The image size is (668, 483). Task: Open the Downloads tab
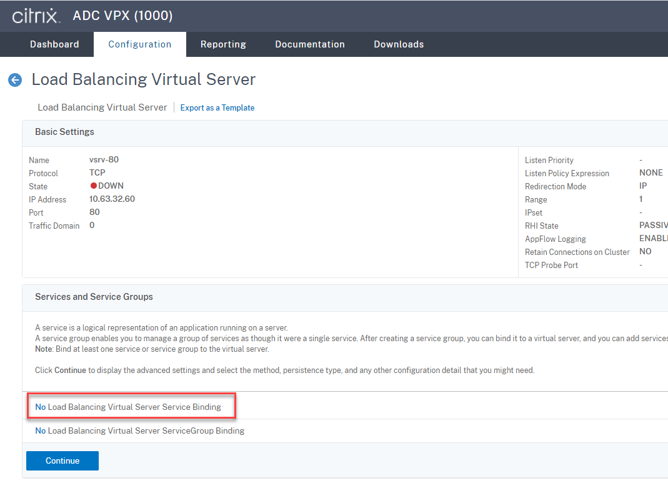[x=398, y=44]
